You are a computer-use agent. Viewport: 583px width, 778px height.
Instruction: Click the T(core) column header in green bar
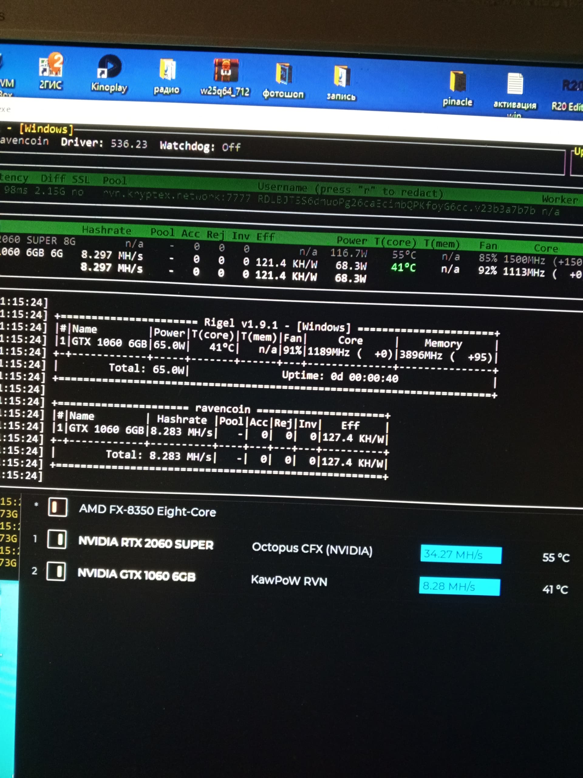396,242
